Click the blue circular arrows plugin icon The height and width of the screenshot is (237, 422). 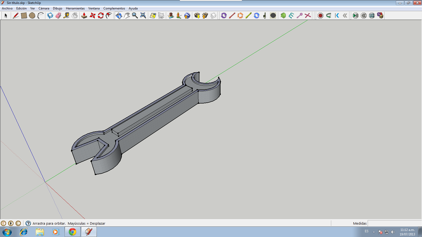(x=257, y=16)
